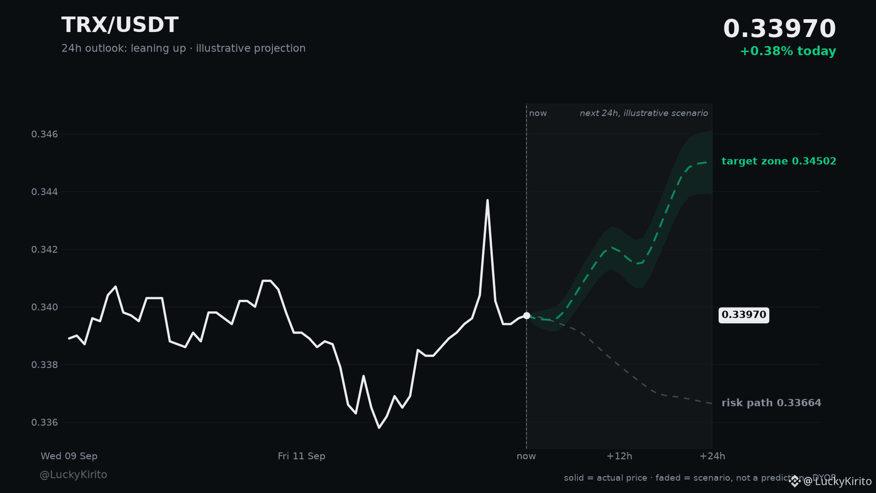The width and height of the screenshot is (876, 493).
Task: Click the +12h tick on time axis
Action: (x=619, y=456)
